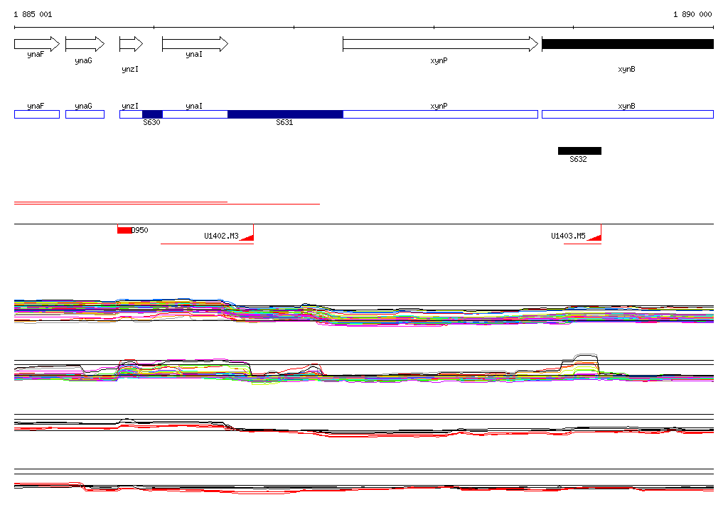Select the dark blue S630 segment
The image size is (728, 507).
[152, 114]
